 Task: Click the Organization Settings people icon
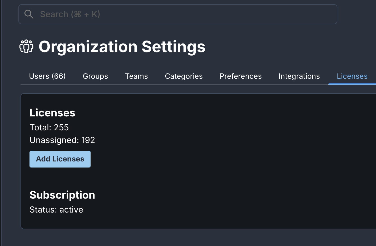tap(26, 47)
